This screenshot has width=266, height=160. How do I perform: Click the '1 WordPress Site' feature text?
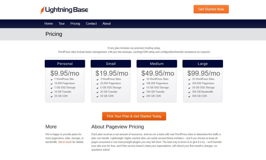64,79
